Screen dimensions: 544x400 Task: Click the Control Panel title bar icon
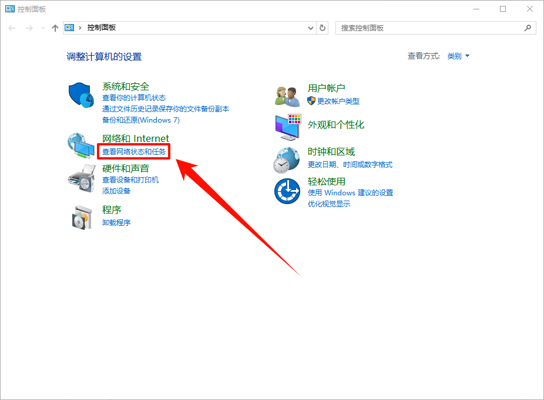pos(10,9)
